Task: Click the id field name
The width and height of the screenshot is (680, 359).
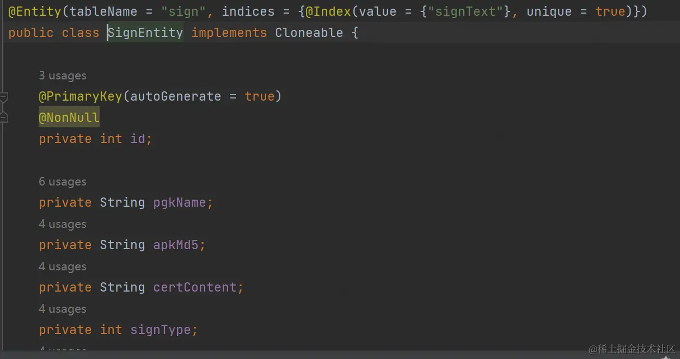Action: point(138,139)
